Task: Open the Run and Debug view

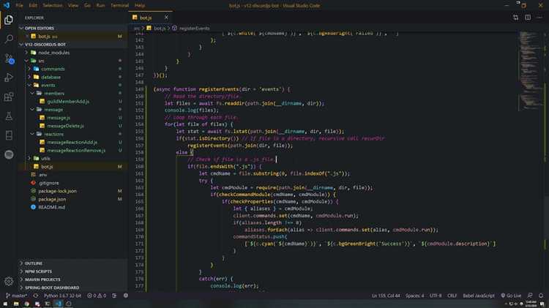Action: 9,78
